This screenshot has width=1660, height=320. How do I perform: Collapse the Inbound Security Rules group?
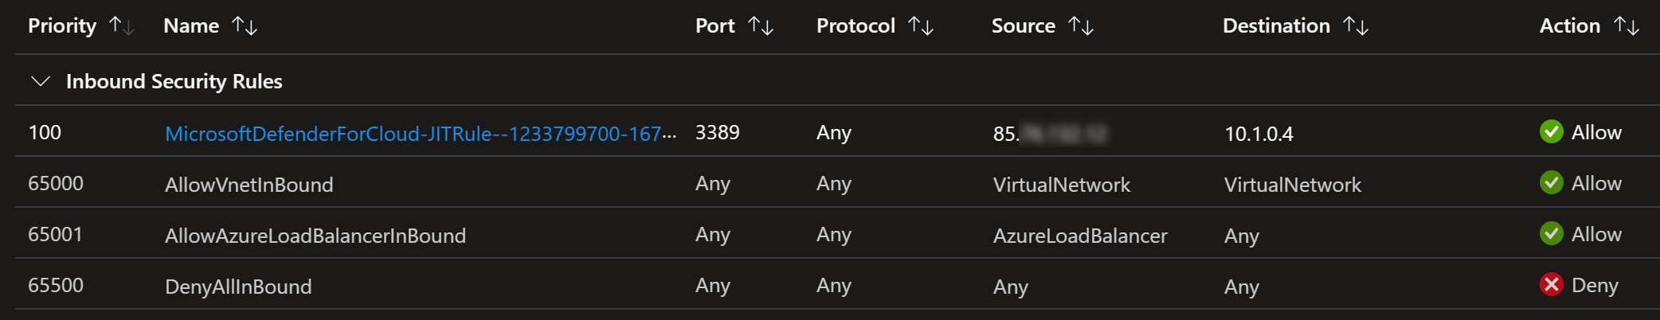tap(40, 81)
